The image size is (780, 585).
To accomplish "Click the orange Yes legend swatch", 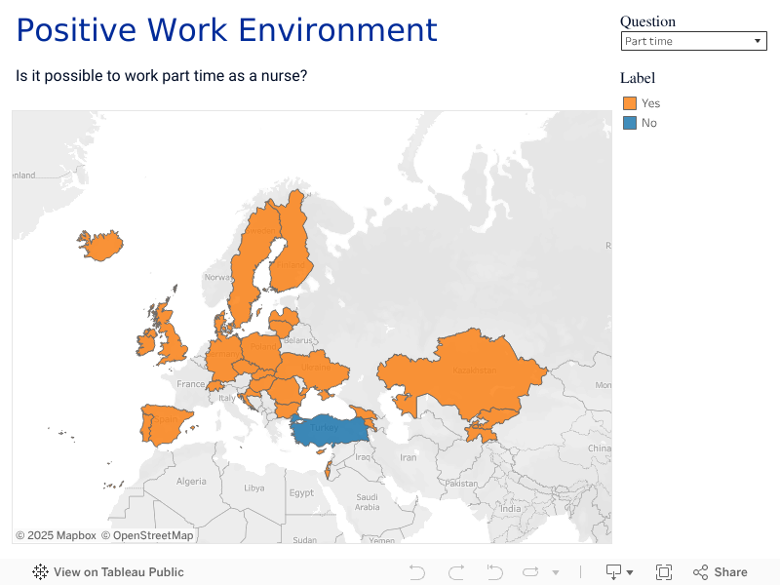I will tap(630, 103).
